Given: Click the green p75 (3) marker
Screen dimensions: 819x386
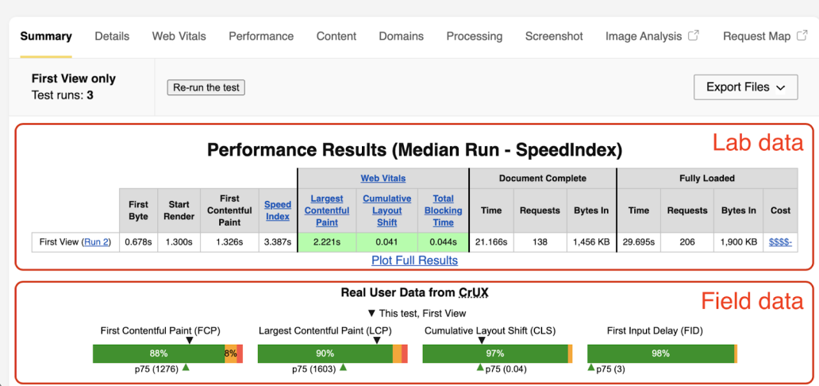Looking at the screenshot, I should [591, 368].
